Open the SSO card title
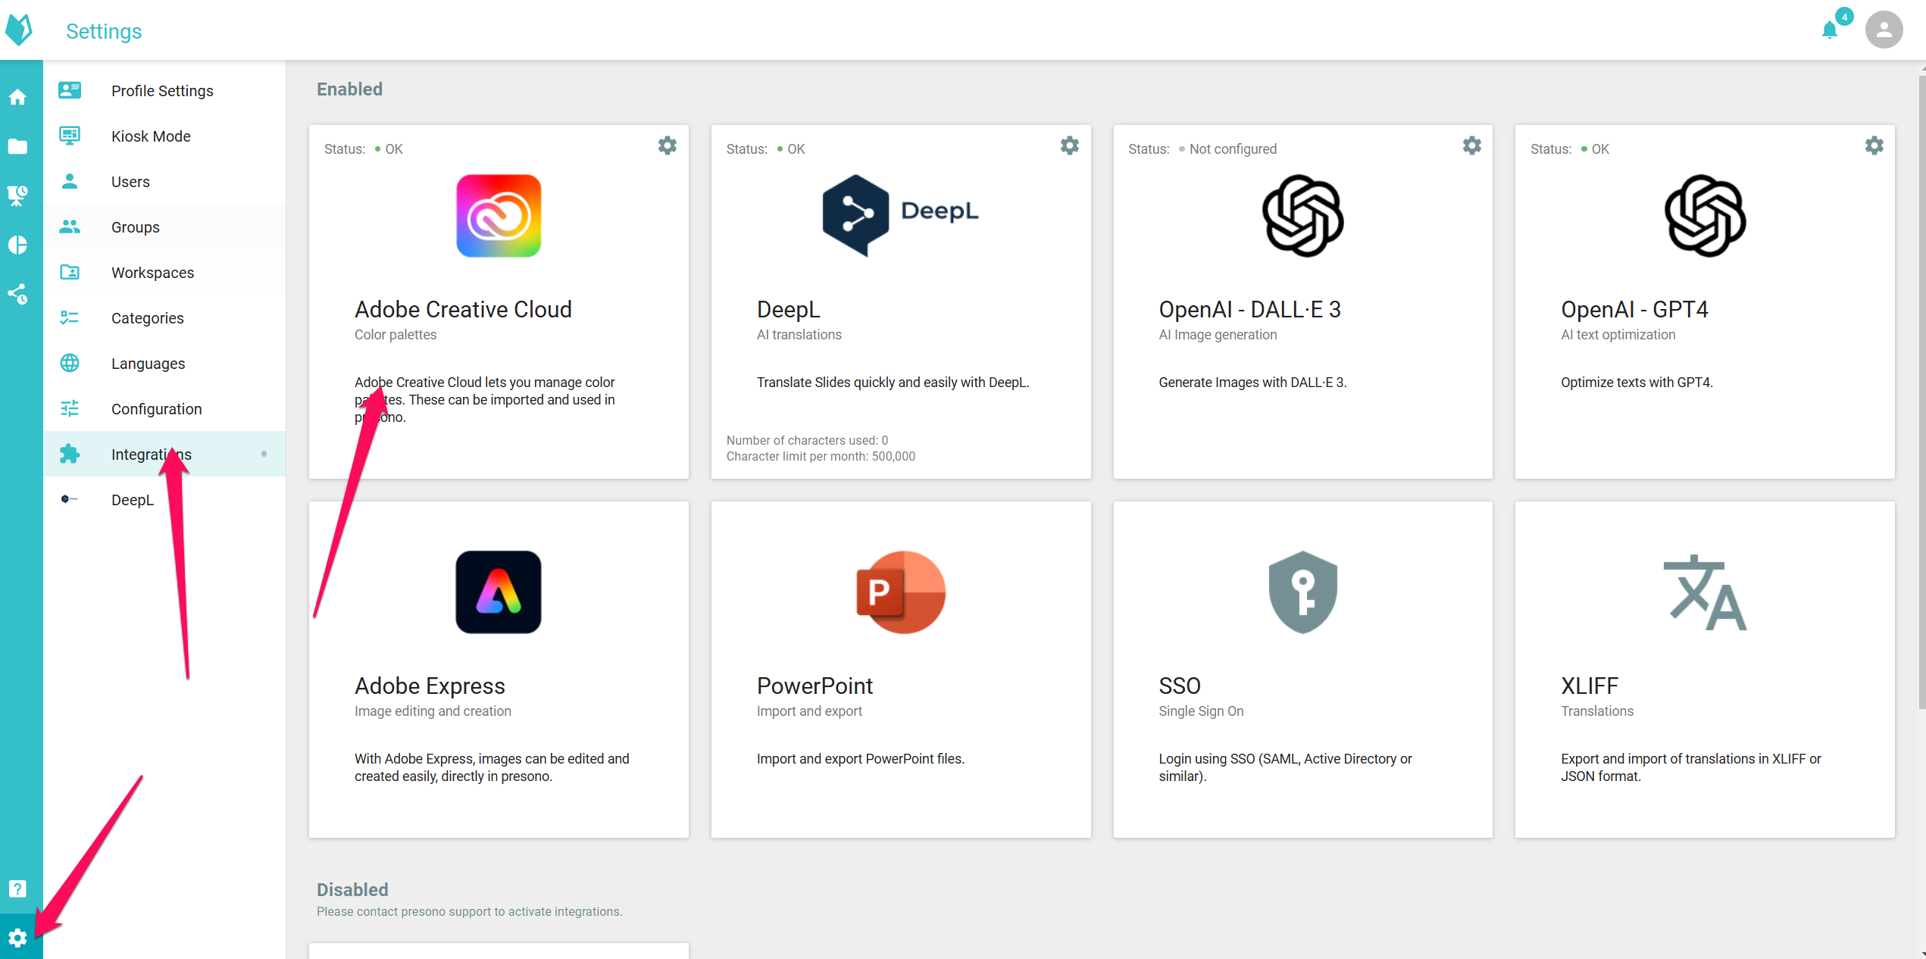The image size is (1926, 959). pos(1180,686)
